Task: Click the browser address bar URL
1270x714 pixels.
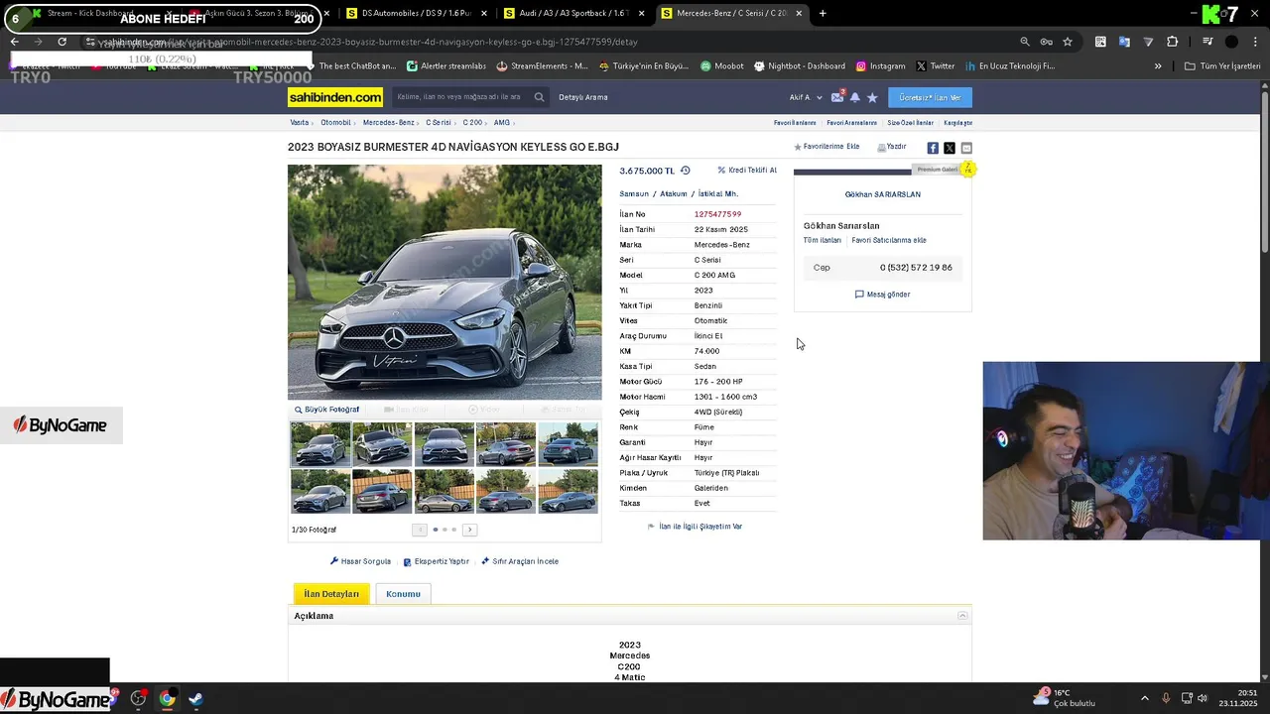Action: 372,42
